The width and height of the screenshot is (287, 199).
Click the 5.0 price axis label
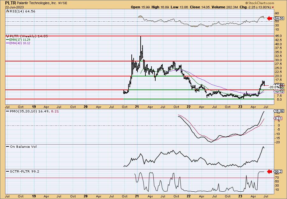pos(279,100)
